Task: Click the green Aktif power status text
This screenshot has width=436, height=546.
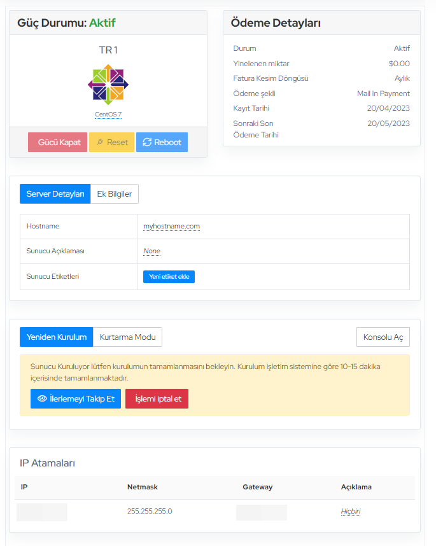Action: (102, 23)
